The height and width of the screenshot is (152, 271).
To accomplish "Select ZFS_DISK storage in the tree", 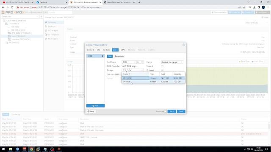I will 22,33.
